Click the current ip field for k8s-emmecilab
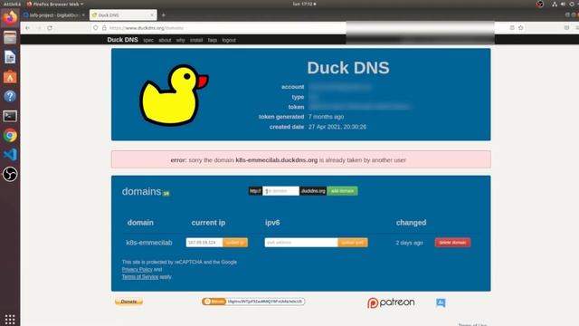The width and height of the screenshot is (579, 326). [204, 243]
